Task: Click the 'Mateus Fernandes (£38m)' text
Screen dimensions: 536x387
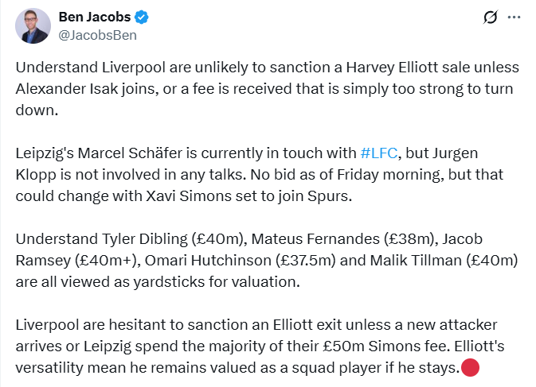Action: point(345,239)
